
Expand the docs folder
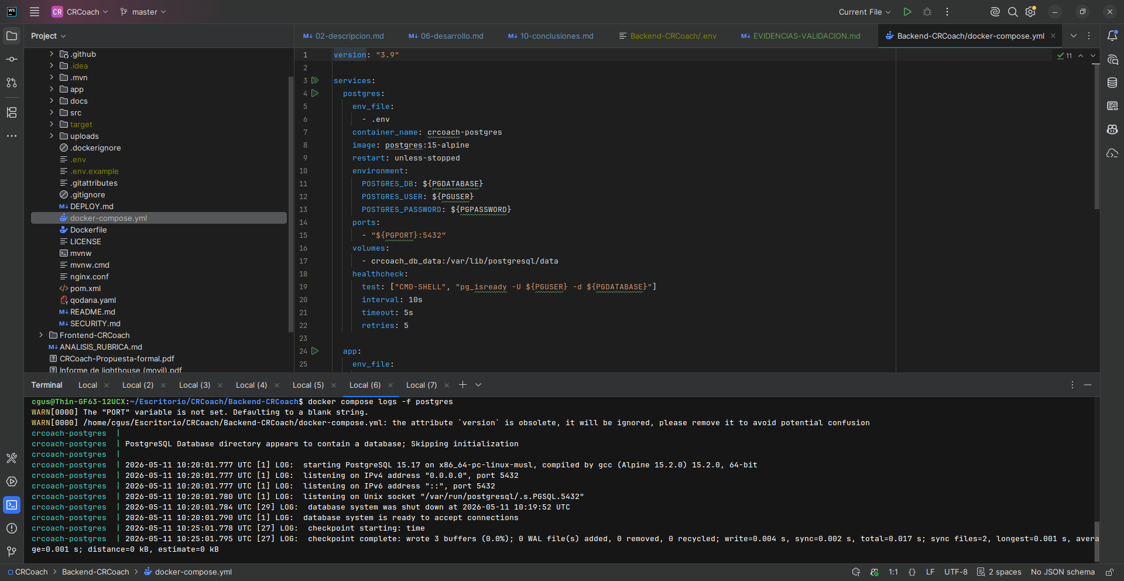coord(52,101)
